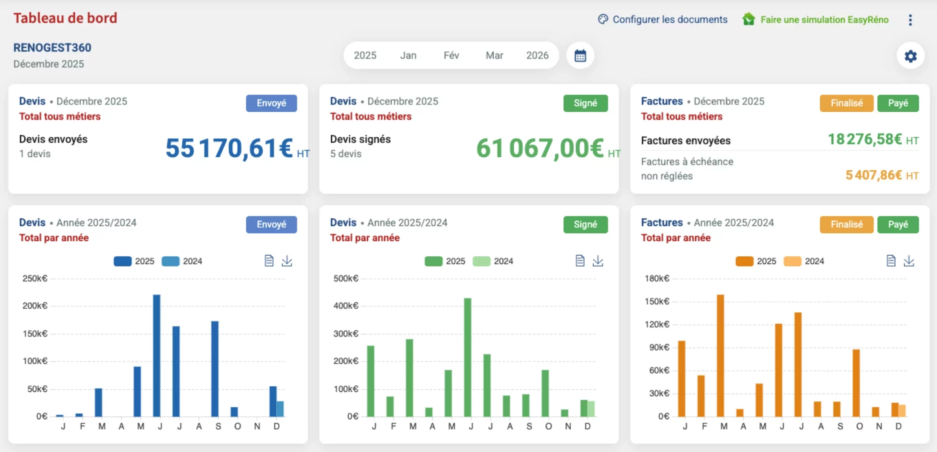Download the Factures yearly chart
Viewport: 937px width, 452px height.
click(909, 261)
